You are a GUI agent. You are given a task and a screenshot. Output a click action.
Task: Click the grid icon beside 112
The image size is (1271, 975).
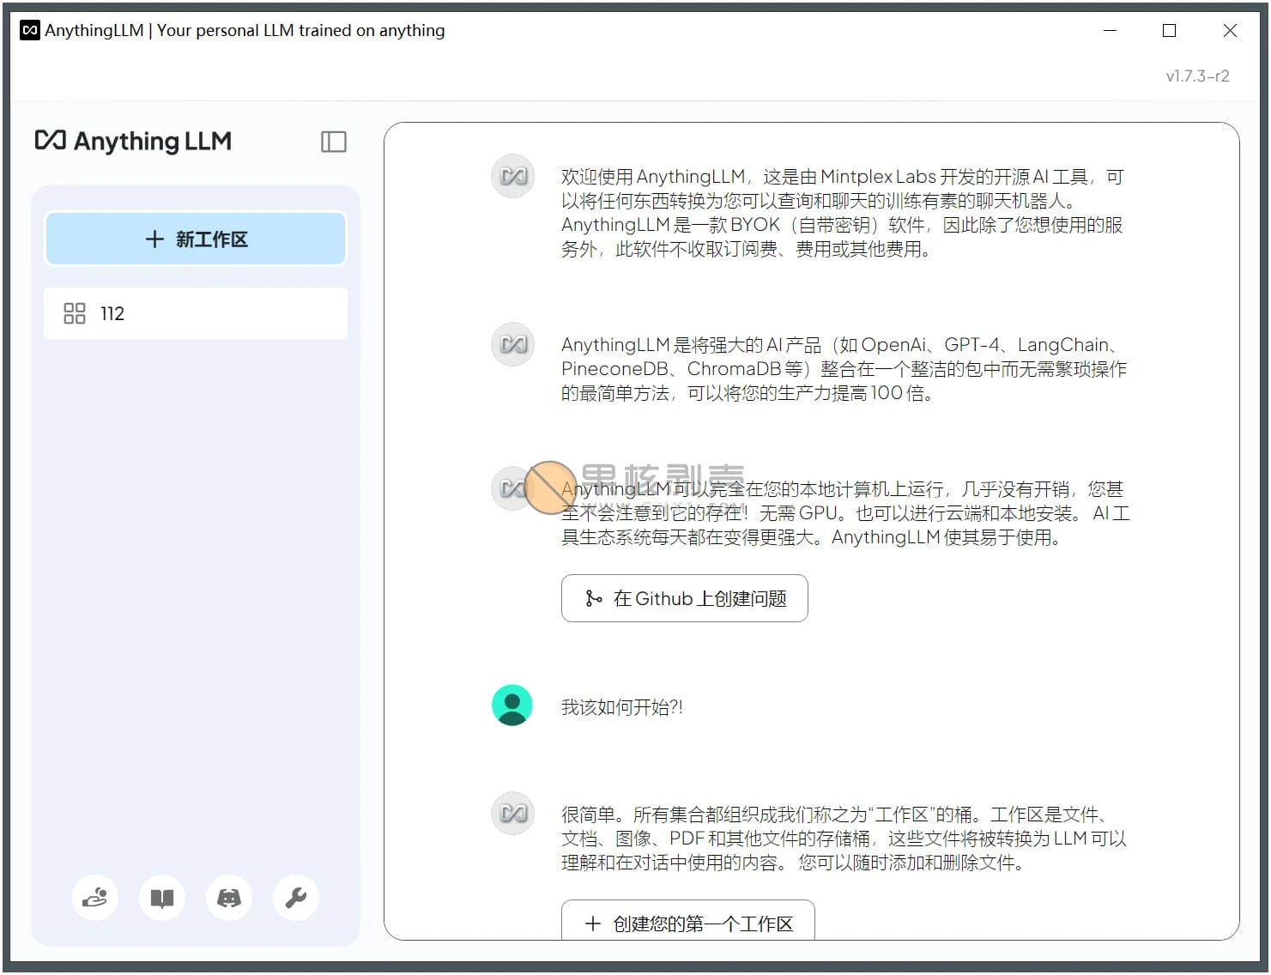pos(75,313)
